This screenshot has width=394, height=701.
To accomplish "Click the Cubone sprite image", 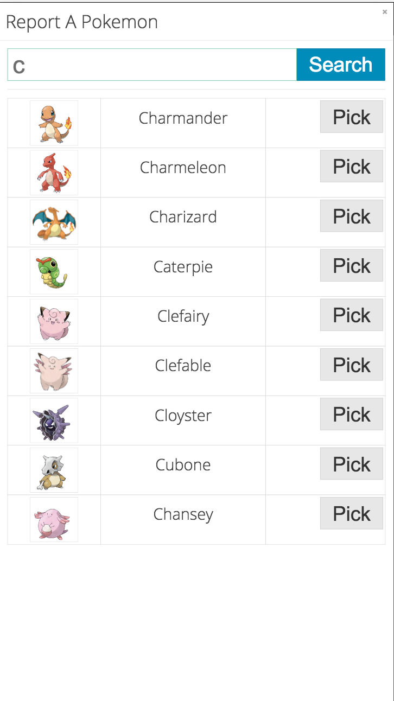I will pos(54,470).
